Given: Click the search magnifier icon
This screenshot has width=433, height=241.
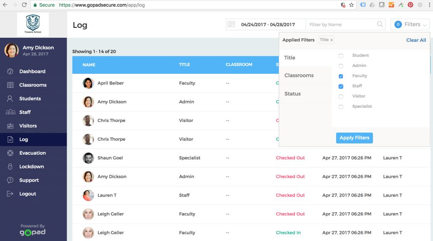Looking at the screenshot, I should tap(380, 24).
